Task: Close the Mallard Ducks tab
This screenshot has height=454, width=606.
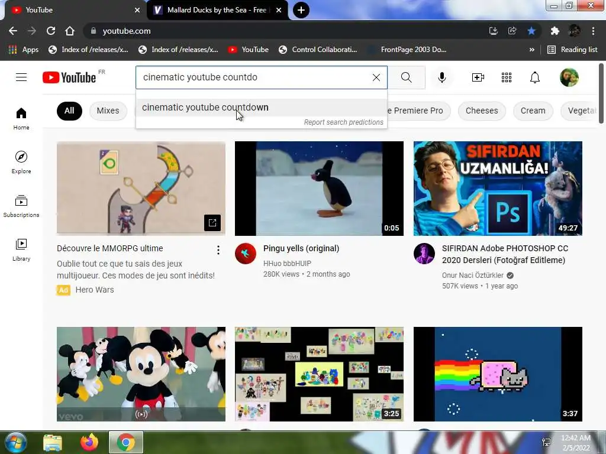Action: point(279,10)
